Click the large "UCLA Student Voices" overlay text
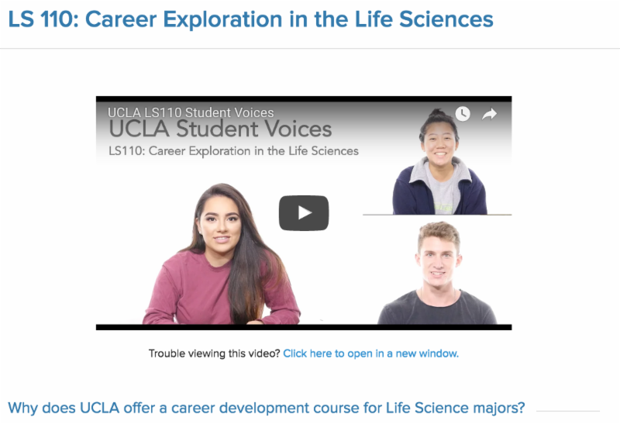 [221, 129]
